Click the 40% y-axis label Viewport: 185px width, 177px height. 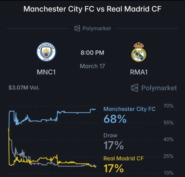coord(169,140)
